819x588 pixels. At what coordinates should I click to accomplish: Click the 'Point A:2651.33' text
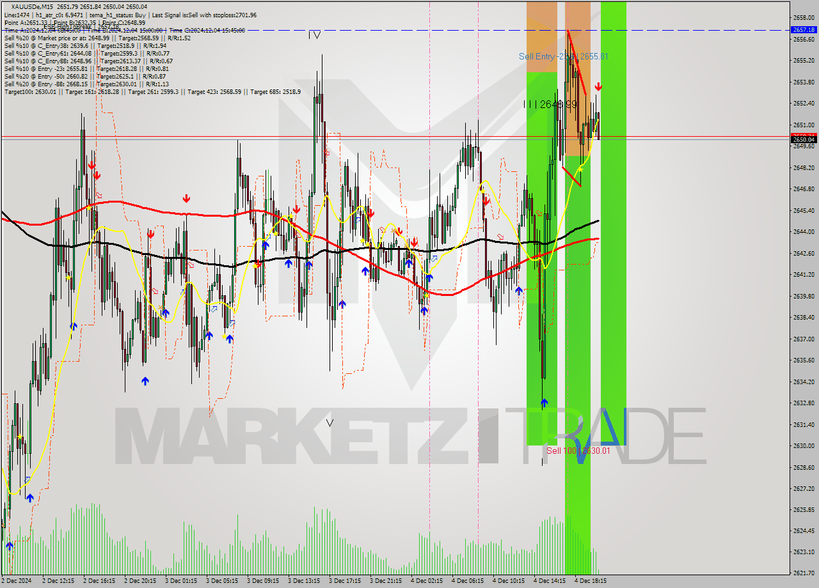(x=26, y=22)
